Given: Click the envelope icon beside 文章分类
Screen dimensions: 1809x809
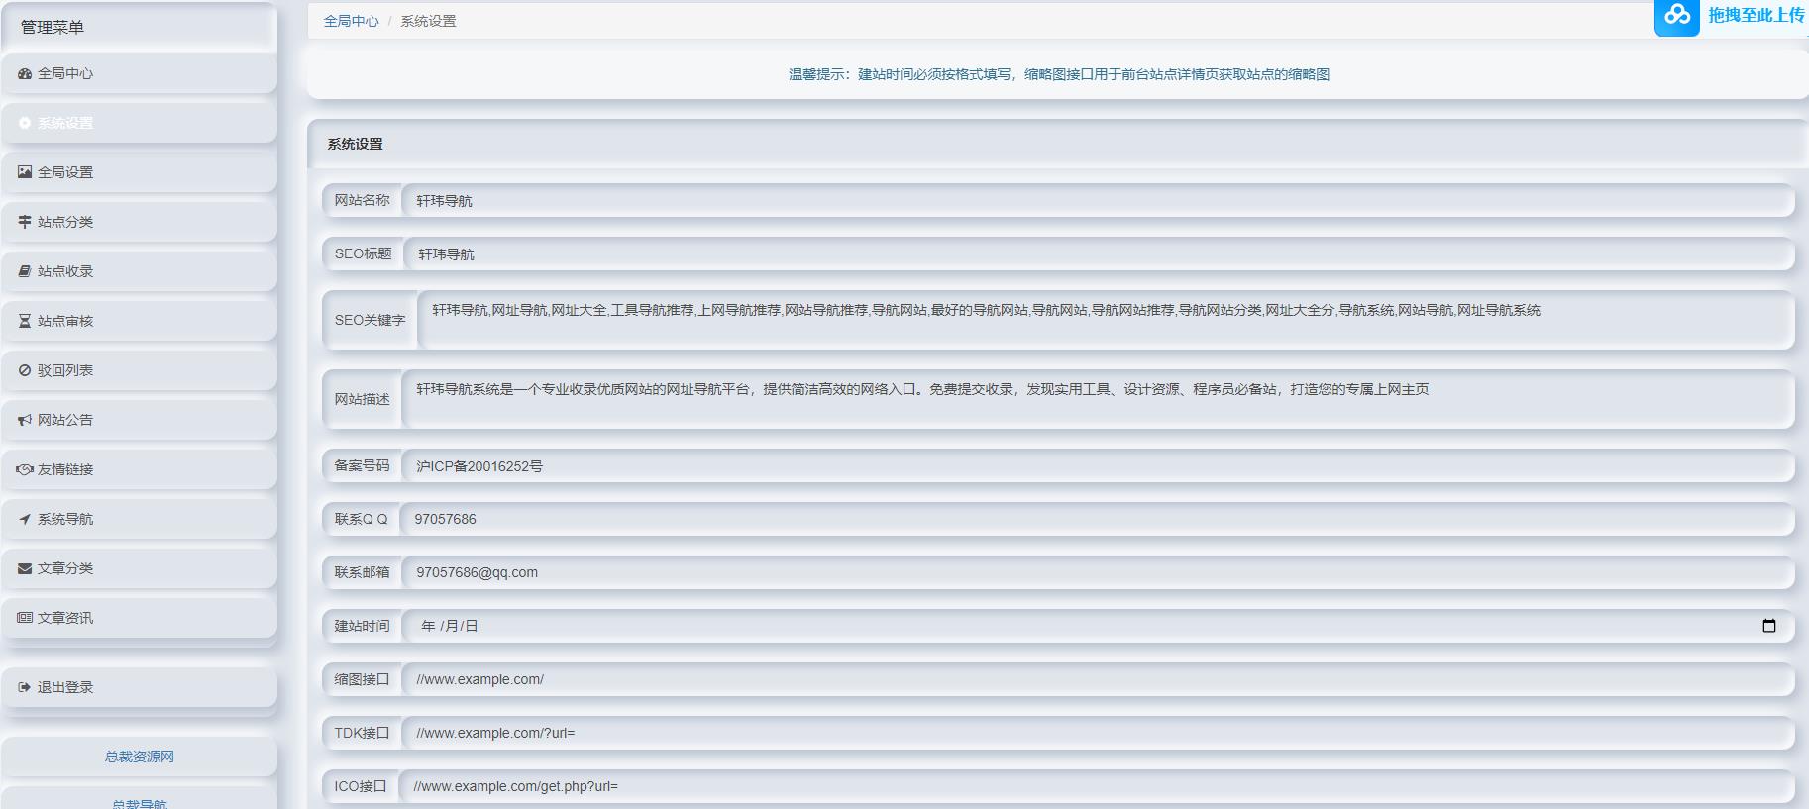Looking at the screenshot, I should point(25,568).
